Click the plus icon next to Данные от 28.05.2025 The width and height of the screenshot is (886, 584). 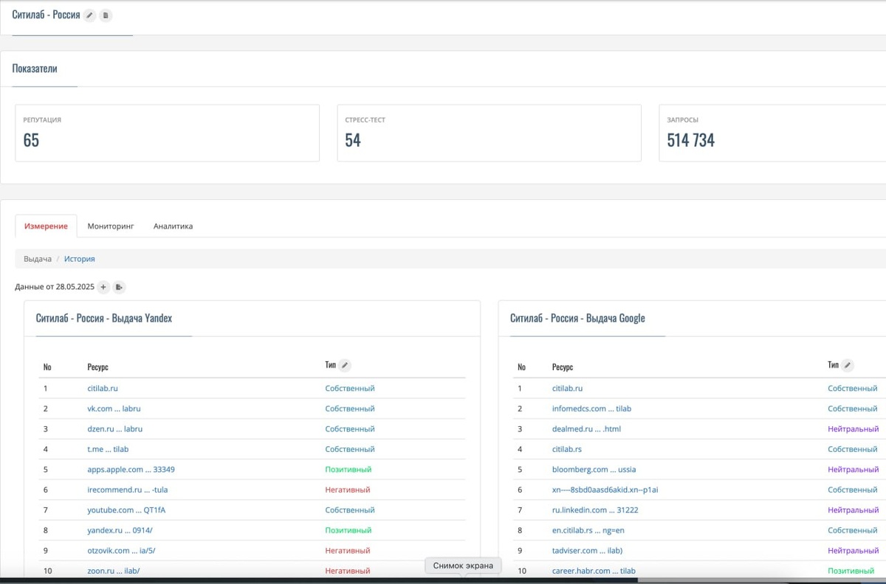pyautogui.click(x=103, y=287)
